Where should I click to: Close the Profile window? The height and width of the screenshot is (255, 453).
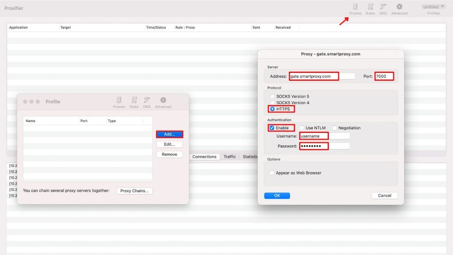(x=25, y=102)
